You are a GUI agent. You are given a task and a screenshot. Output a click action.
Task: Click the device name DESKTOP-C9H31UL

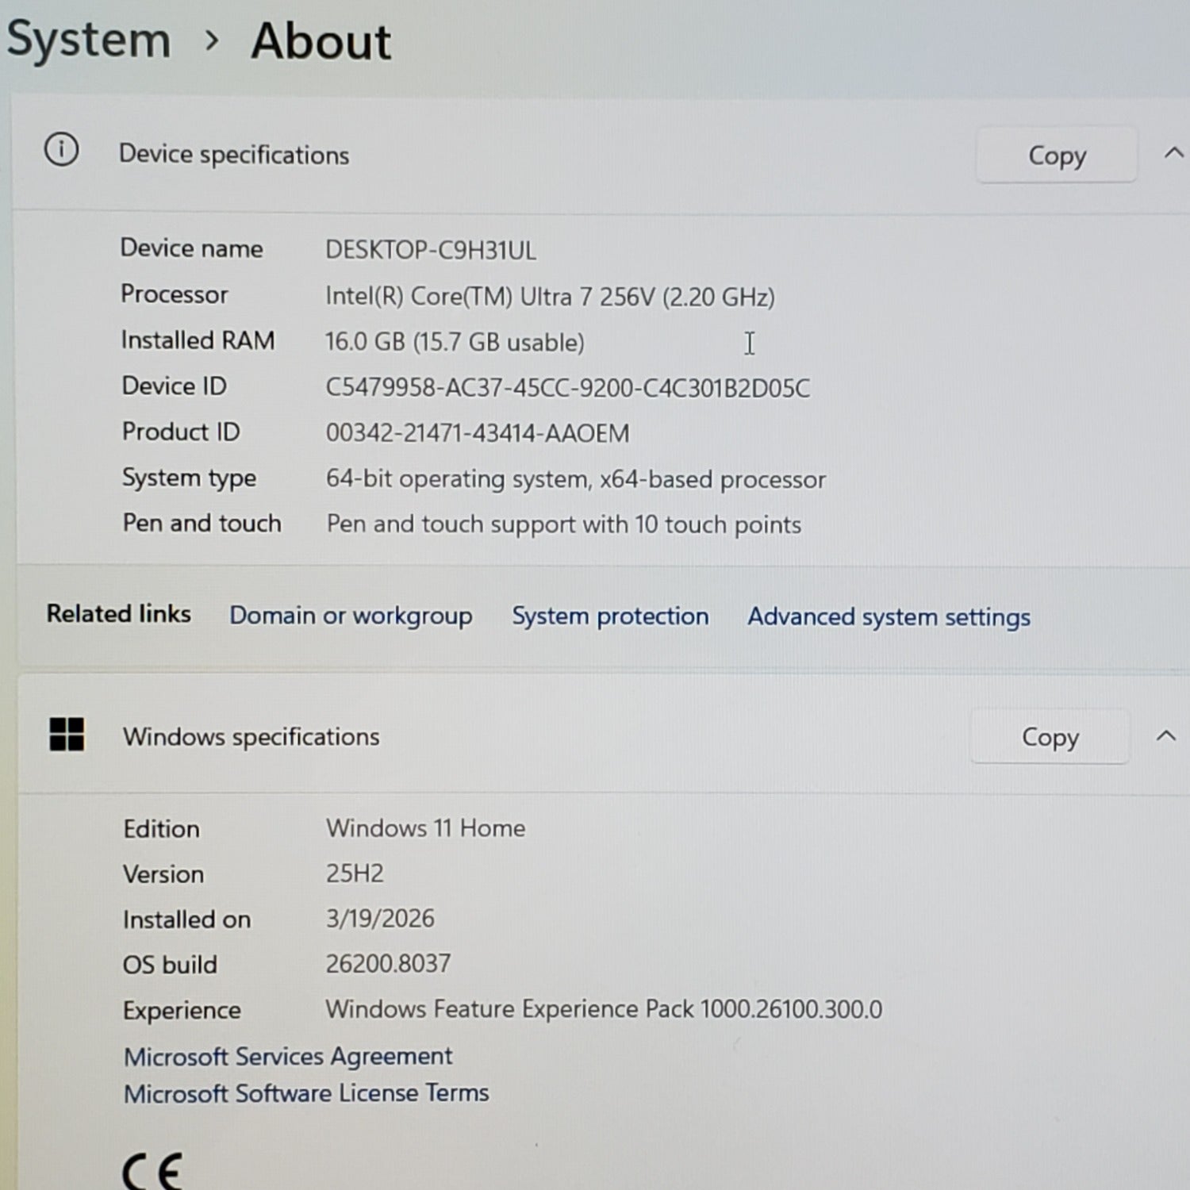(x=430, y=251)
